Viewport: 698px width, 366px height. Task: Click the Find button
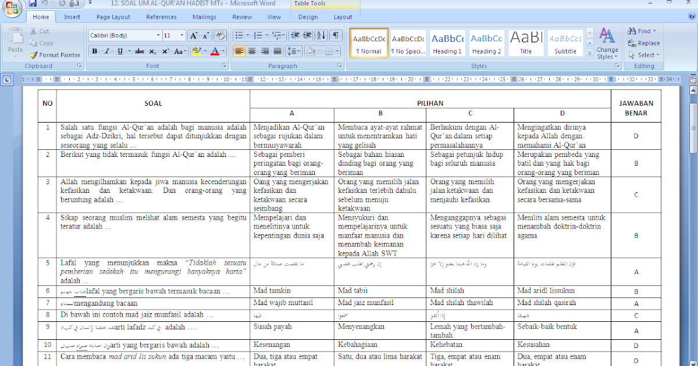tap(642, 31)
